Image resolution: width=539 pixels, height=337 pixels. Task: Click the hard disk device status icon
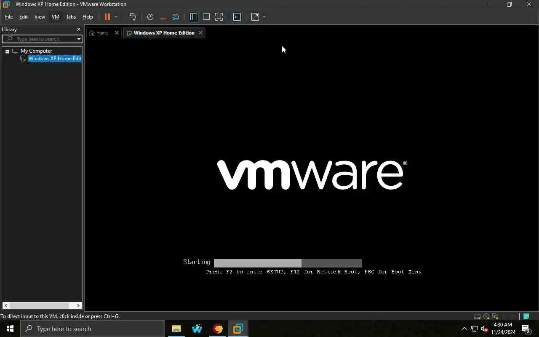point(477,316)
